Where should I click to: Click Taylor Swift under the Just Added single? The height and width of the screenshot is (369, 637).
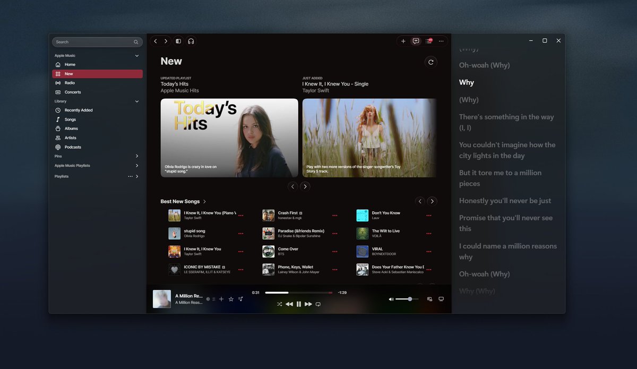coord(316,91)
